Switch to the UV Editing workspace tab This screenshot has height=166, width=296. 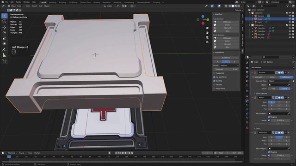[x=73, y=2]
